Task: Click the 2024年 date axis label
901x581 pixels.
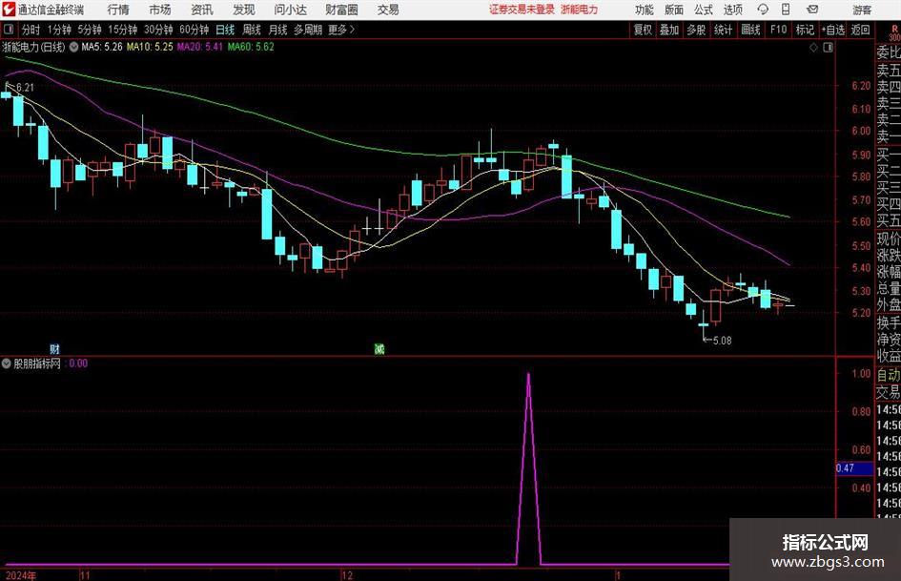Action: 21,575
